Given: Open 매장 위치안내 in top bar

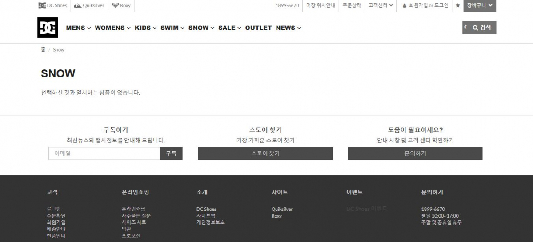Looking at the screenshot, I should tap(321, 6).
